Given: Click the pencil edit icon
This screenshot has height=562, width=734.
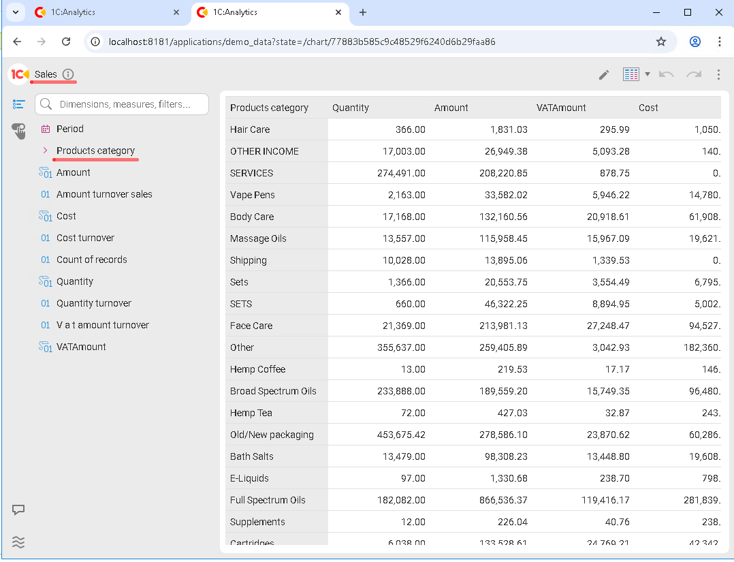Looking at the screenshot, I should point(604,75).
